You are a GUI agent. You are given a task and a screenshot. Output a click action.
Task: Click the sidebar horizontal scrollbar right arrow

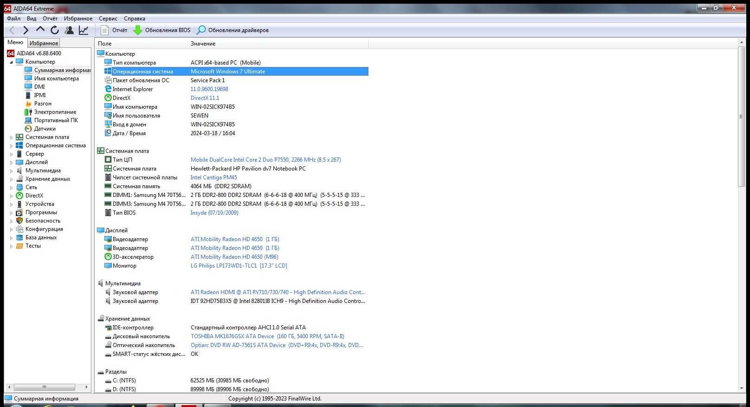click(86, 387)
